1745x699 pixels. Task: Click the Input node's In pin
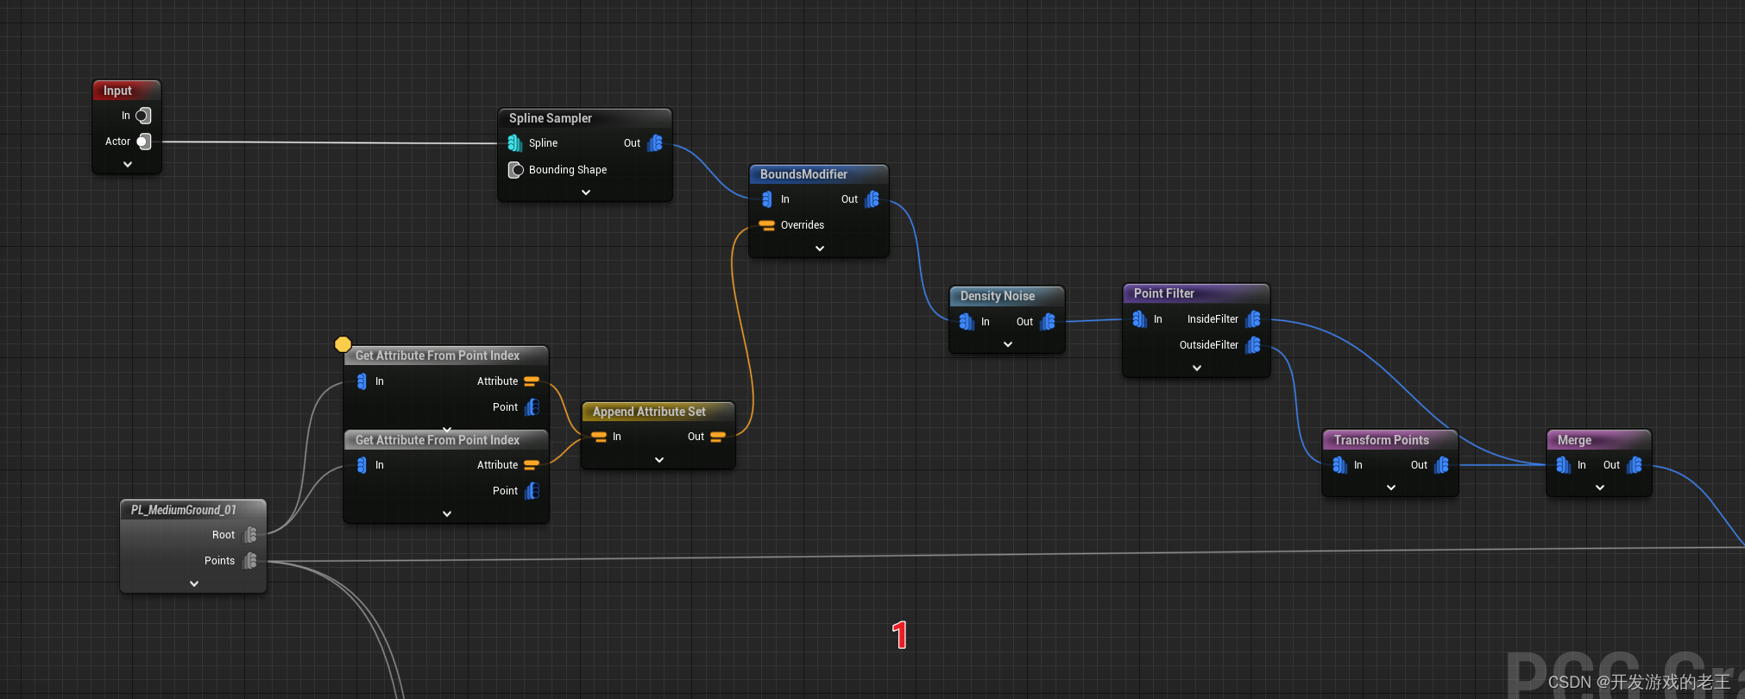pyautogui.click(x=143, y=116)
